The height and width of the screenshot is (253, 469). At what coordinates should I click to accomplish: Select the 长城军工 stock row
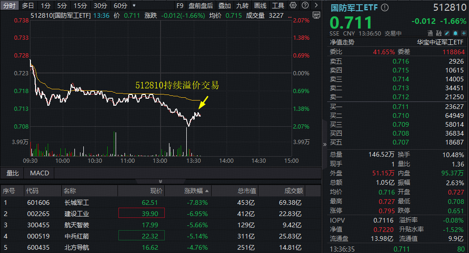tap(77, 202)
